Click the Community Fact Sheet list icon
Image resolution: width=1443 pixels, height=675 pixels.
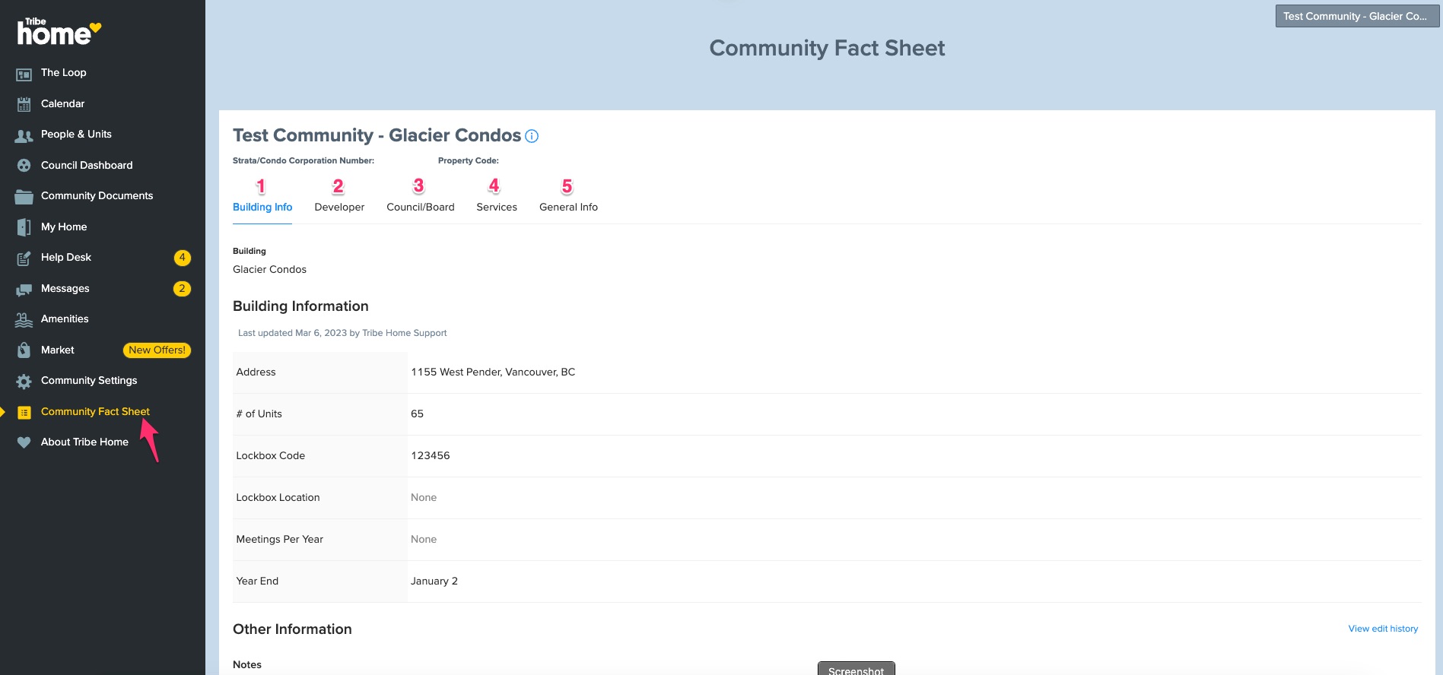[x=24, y=412]
